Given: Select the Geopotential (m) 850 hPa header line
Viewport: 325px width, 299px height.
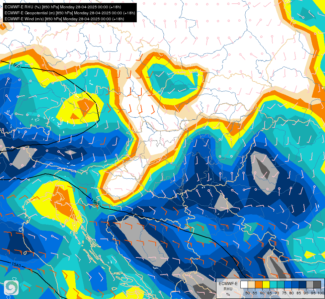Looking at the screenshot, I should (x=70, y=13).
